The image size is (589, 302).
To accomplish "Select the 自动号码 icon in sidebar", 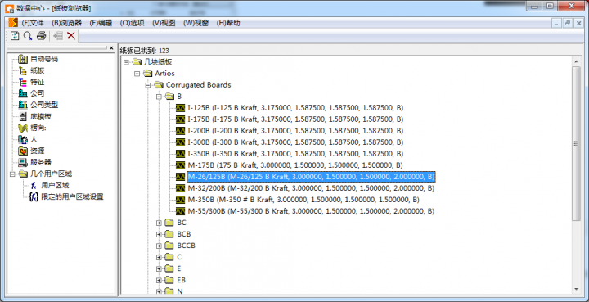I will pos(23,60).
